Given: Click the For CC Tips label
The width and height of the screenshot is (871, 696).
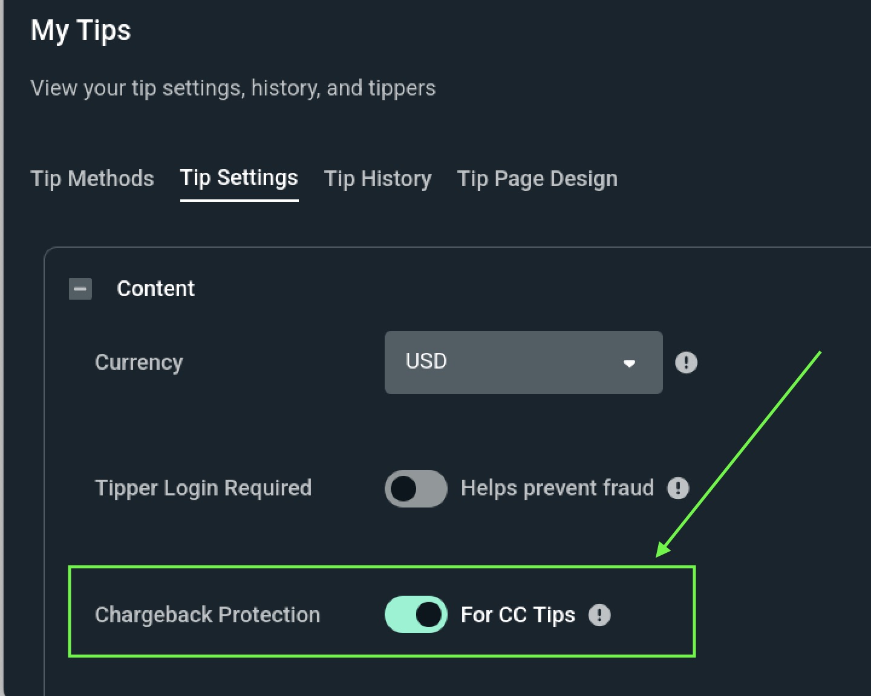Looking at the screenshot, I should click(x=518, y=615).
